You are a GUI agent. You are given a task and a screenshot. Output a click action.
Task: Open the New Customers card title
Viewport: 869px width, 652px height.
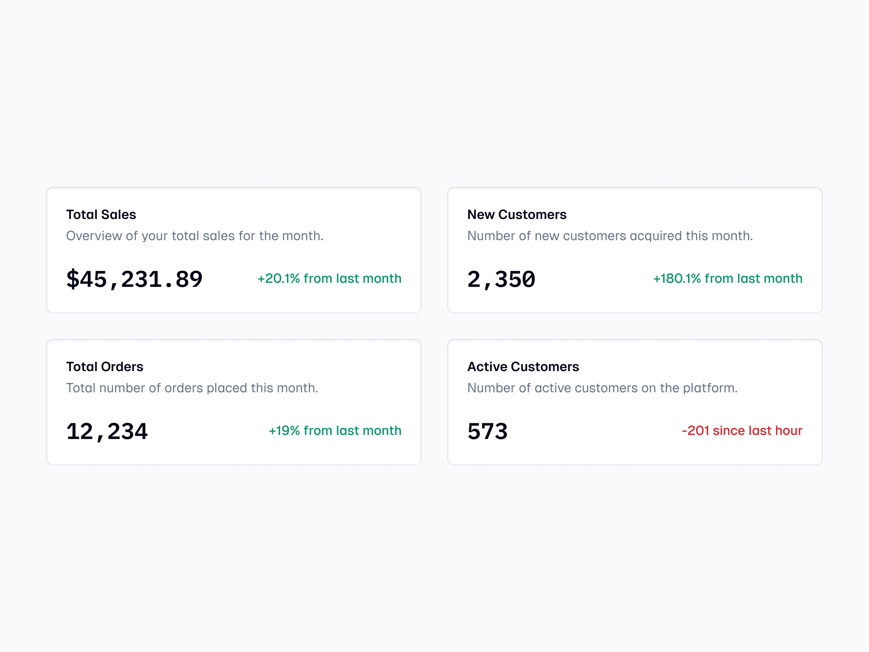click(517, 214)
